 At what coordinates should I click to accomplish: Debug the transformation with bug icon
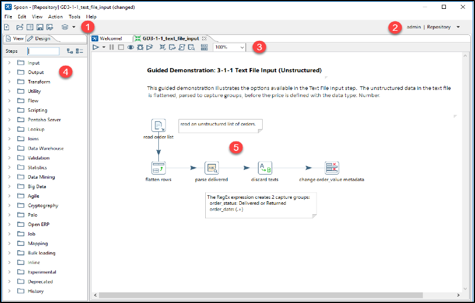140,47
